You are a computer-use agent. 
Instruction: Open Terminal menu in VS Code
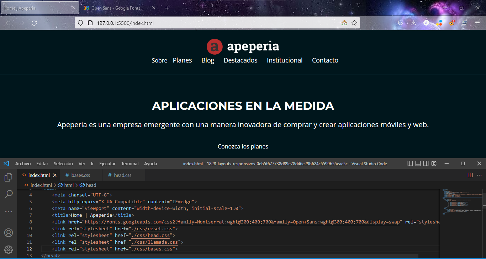130,164
